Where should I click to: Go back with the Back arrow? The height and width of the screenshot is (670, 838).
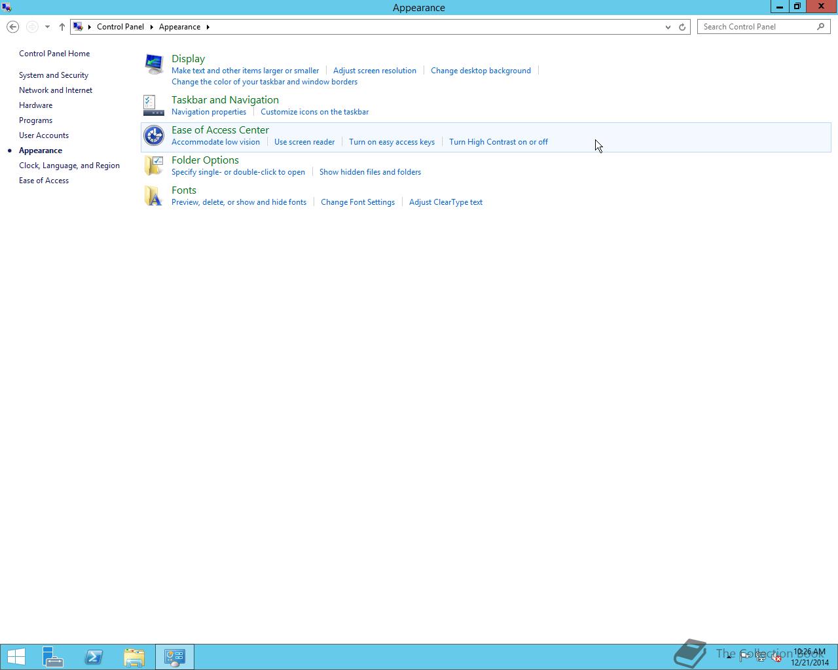click(12, 27)
